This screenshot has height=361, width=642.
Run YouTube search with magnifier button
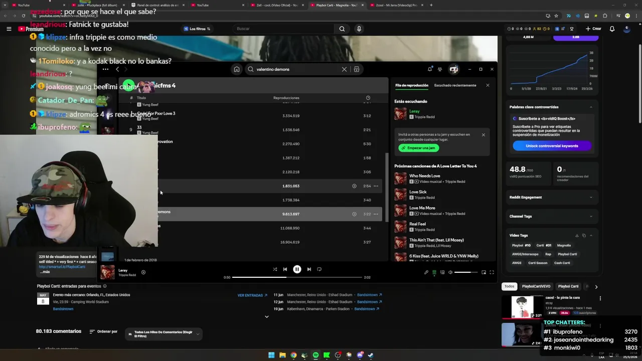[x=342, y=29]
